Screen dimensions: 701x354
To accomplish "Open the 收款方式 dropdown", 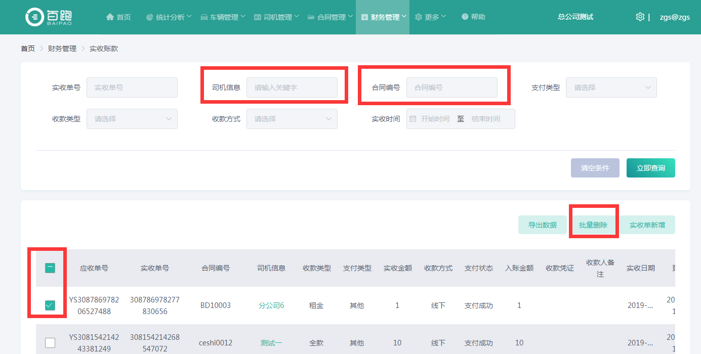I will pos(292,119).
